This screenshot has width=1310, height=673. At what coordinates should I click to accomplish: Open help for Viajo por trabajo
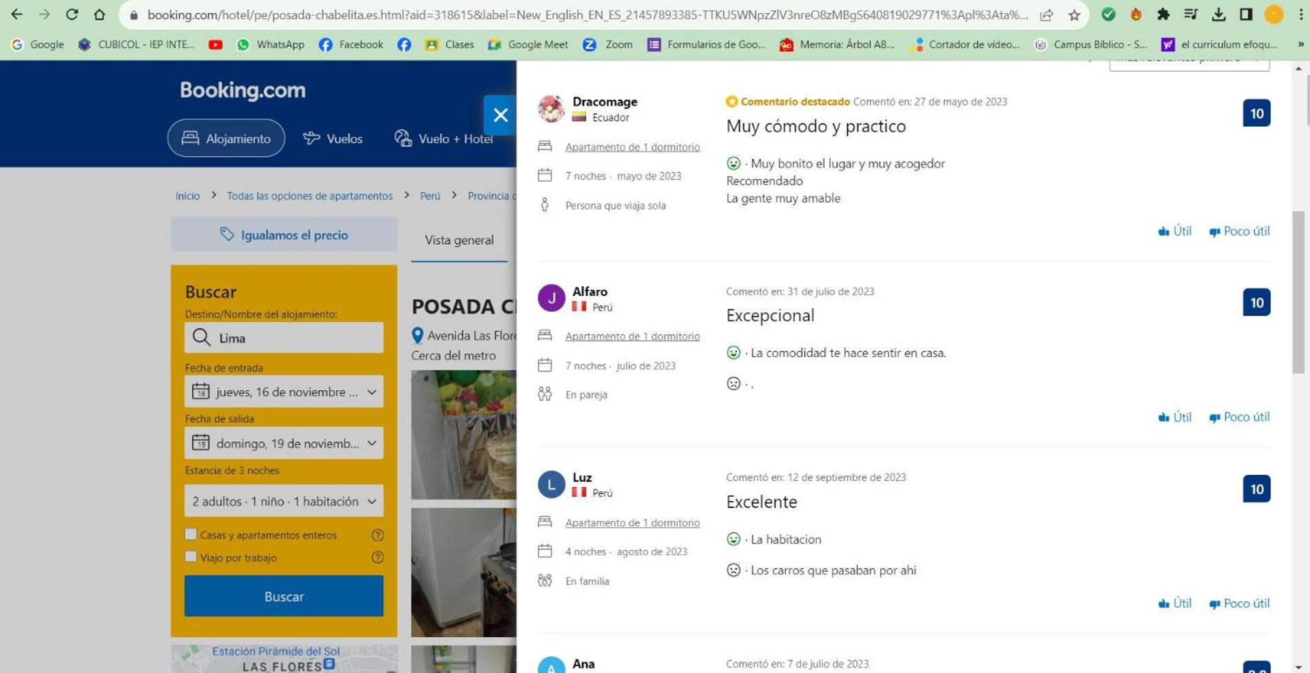377,557
